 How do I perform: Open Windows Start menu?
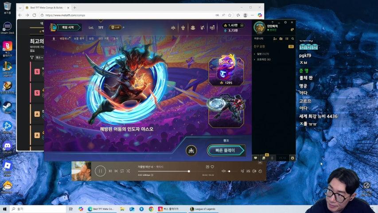[x=4, y=209]
